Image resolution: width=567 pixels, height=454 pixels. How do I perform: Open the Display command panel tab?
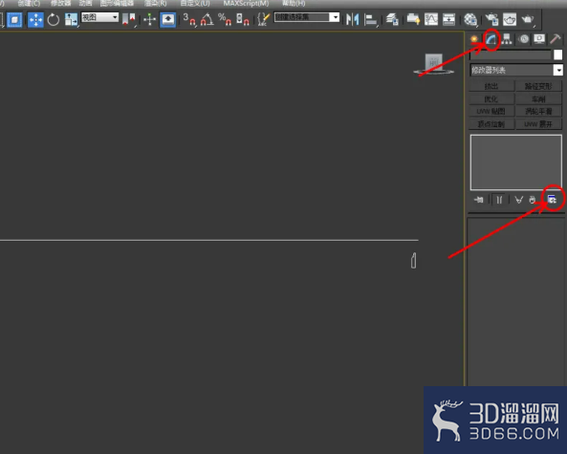coord(539,38)
